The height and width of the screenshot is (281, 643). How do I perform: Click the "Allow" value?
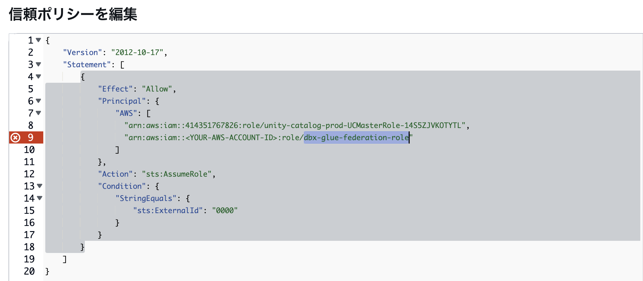(x=157, y=89)
